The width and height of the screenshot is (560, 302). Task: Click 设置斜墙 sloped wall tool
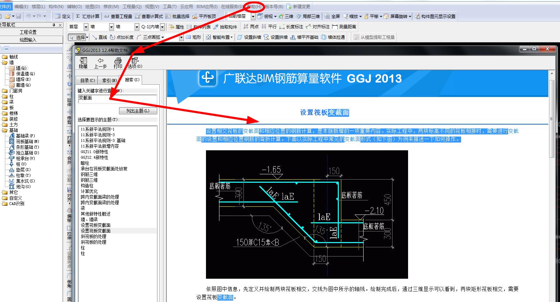point(249,37)
